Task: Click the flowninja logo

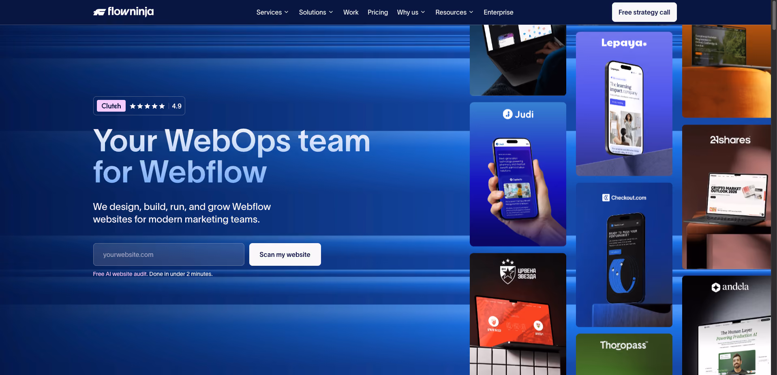Action: (123, 12)
